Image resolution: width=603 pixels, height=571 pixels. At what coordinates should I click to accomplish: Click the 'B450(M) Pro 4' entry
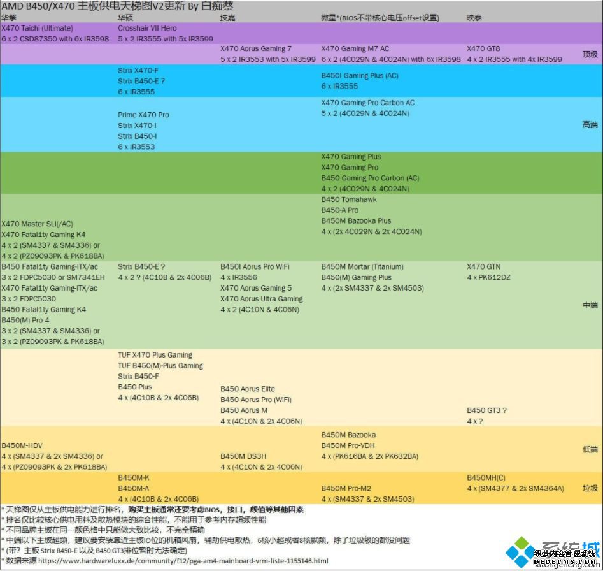(x=25, y=320)
